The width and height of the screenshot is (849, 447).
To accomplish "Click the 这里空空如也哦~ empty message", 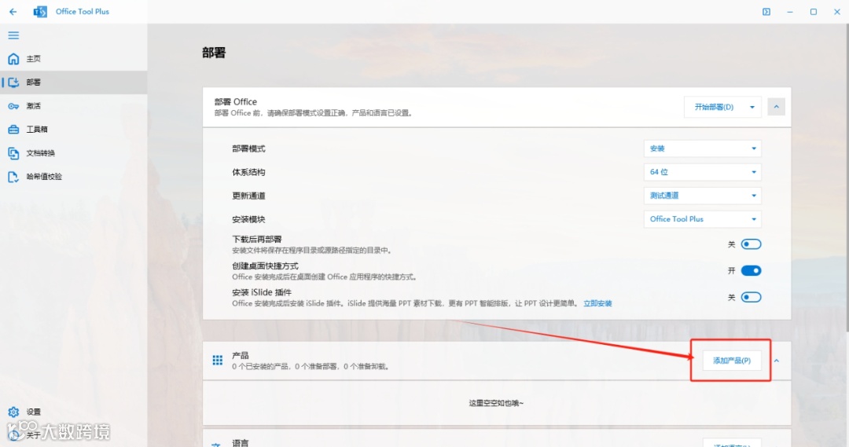I will pyautogui.click(x=496, y=403).
